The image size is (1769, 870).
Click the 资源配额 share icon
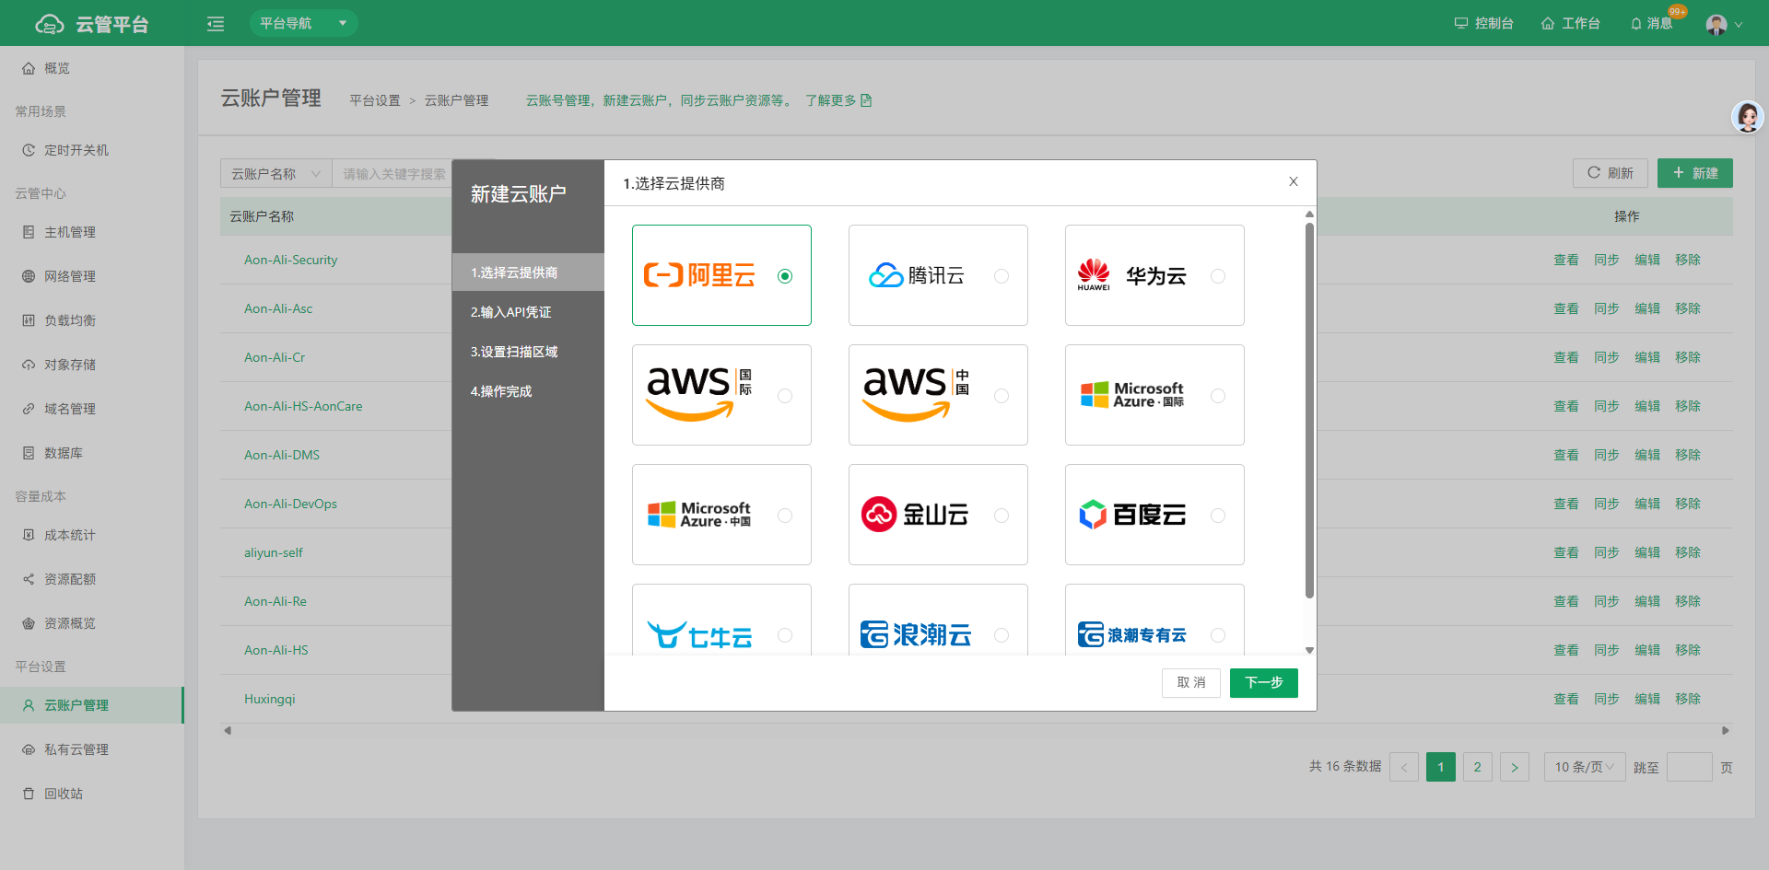pos(29,579)
